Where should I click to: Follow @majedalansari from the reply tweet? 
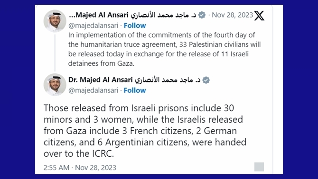[135, 90]
